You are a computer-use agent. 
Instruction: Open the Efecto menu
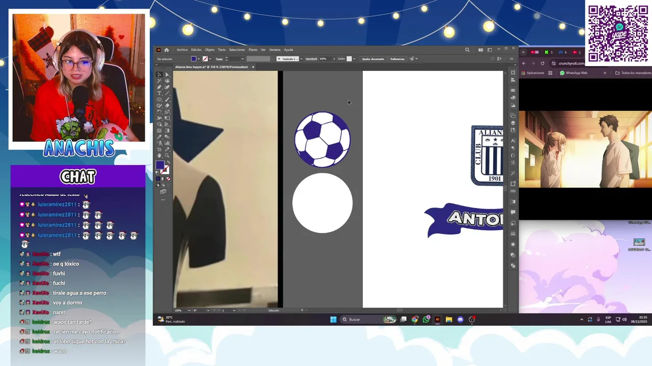point(253,50)
